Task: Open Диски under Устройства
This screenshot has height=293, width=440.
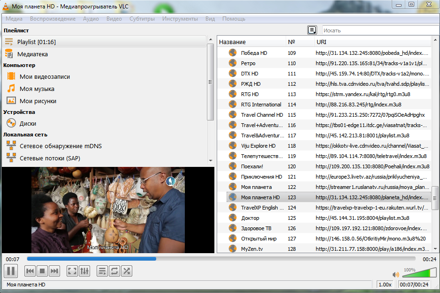Action: pos(28,123)
